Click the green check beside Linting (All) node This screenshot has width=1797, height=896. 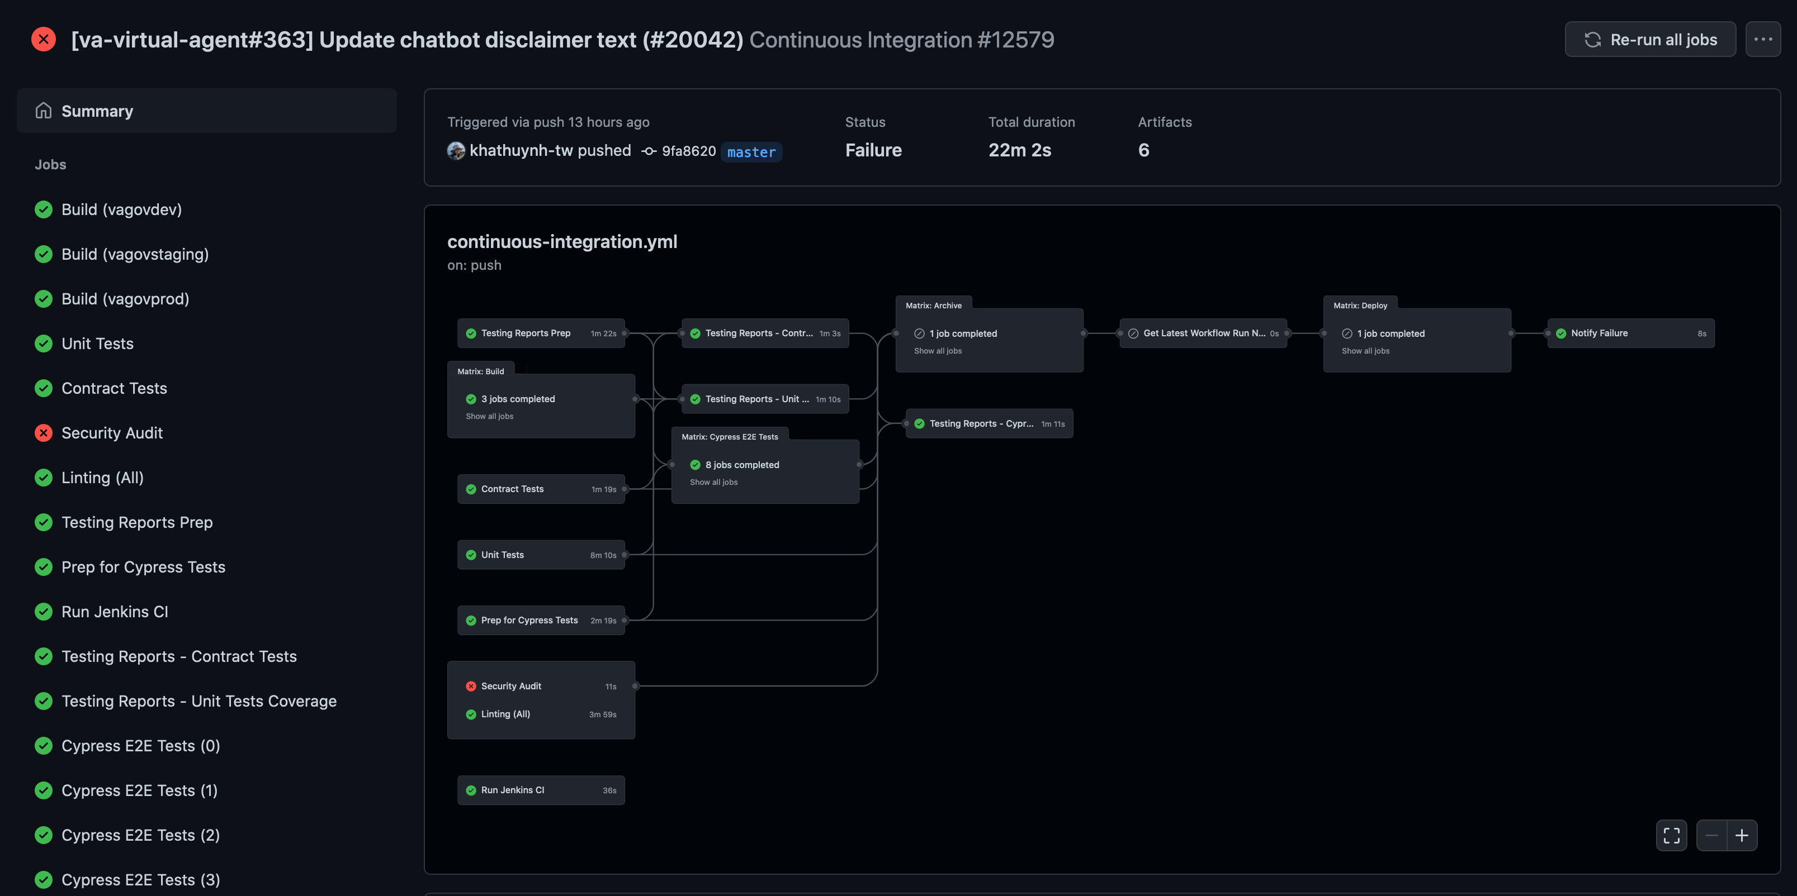pyautogui.click(x=471, y=714)
